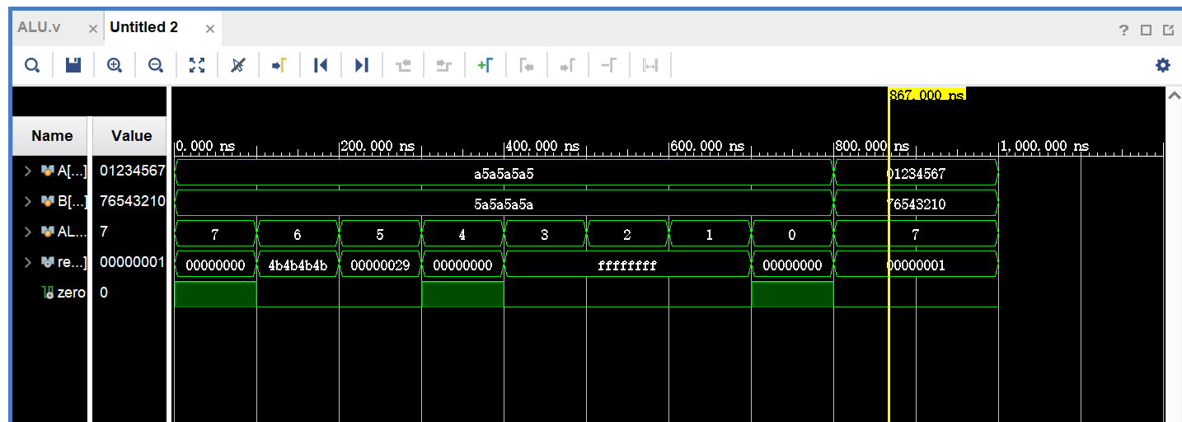This screenshot has height=422, width=1182.
Task: Go to the beginning of the waveform
Action: tap(321, 65)
